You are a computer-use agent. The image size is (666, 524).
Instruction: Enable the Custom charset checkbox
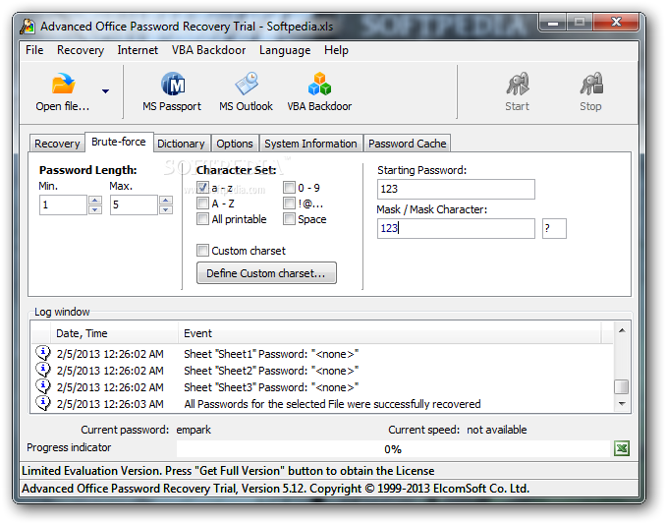[x=203, y=251]
